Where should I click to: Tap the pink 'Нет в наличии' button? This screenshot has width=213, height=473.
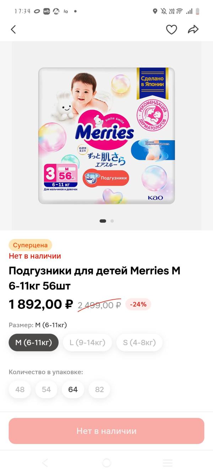tap(106, 431)
